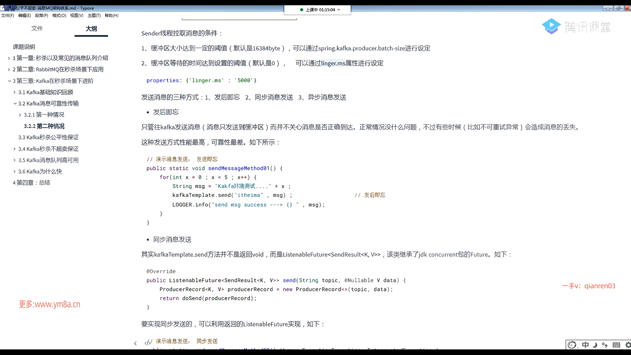Screen dimensions: 631x355
Task: Toggle Chinese punctuation mode icon
Action: coord(605,345)
